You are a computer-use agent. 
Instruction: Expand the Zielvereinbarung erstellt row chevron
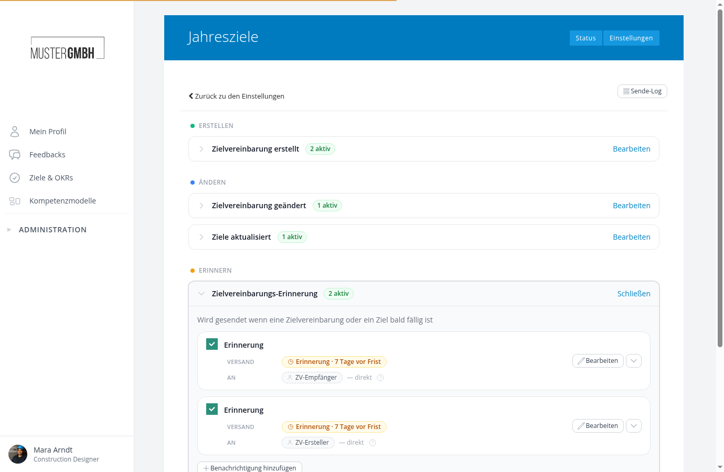click(201, 149)
